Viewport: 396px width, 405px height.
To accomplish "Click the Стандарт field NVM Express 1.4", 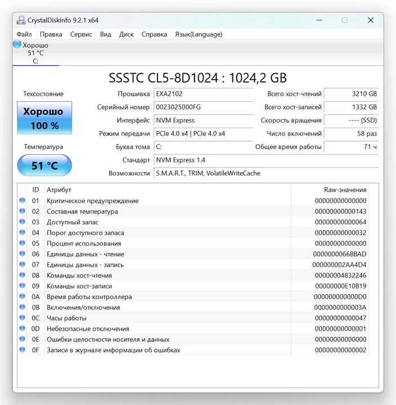I will point(266,160).
